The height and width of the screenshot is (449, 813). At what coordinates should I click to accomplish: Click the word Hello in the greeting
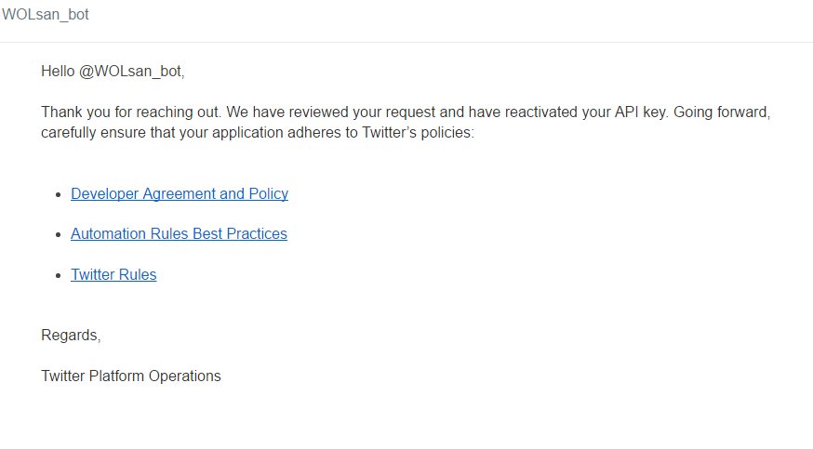point(59,71)
